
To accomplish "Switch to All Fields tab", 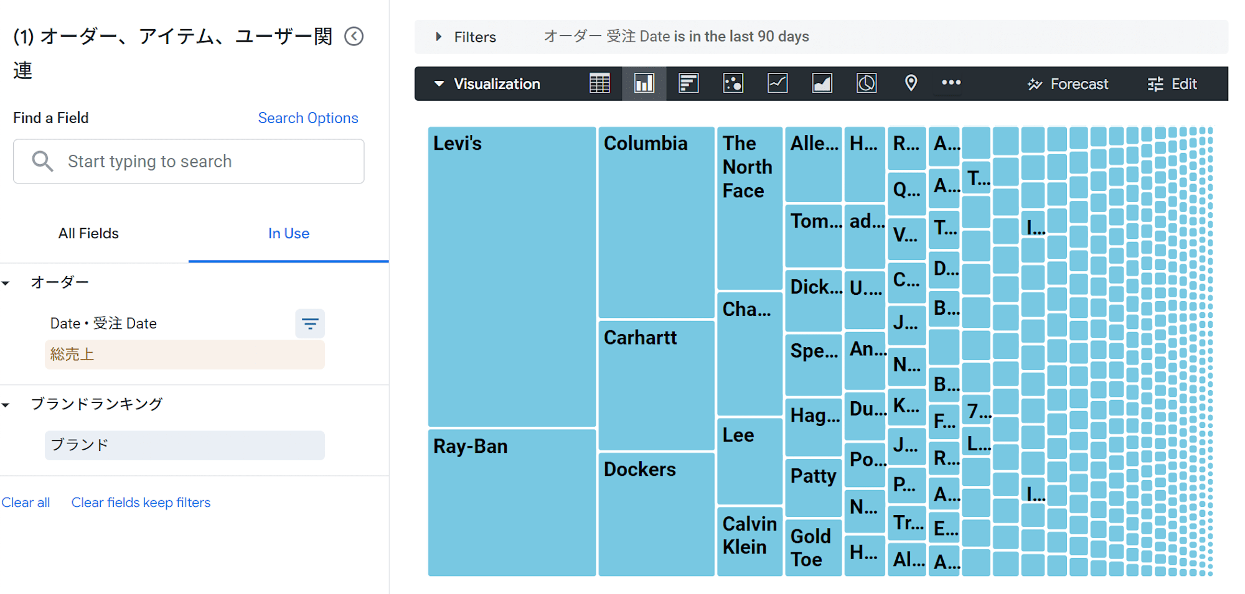I will tap(88, 233).
